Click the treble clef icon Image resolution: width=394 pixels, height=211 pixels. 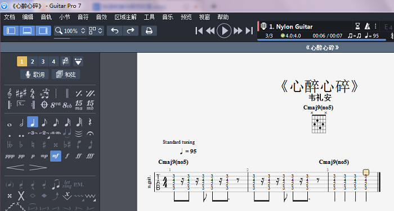pyautogui.click(x=10, y=94)
